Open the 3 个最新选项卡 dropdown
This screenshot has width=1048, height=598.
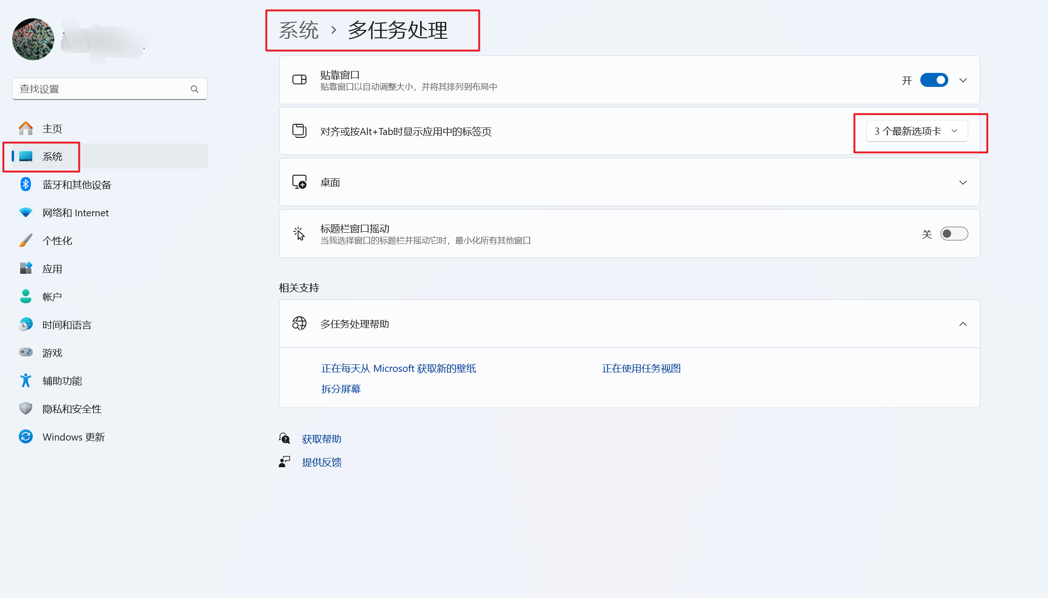[917, 131]
